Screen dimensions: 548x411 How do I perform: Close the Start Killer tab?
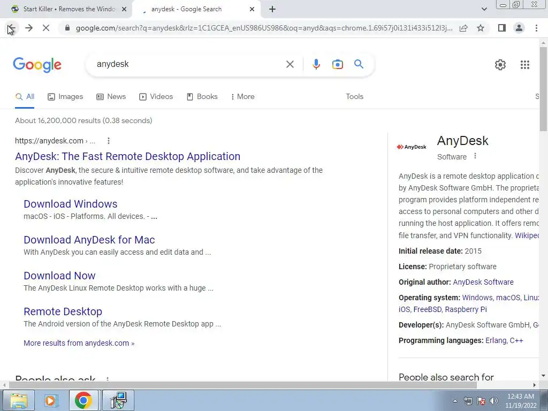pos(124,9)
